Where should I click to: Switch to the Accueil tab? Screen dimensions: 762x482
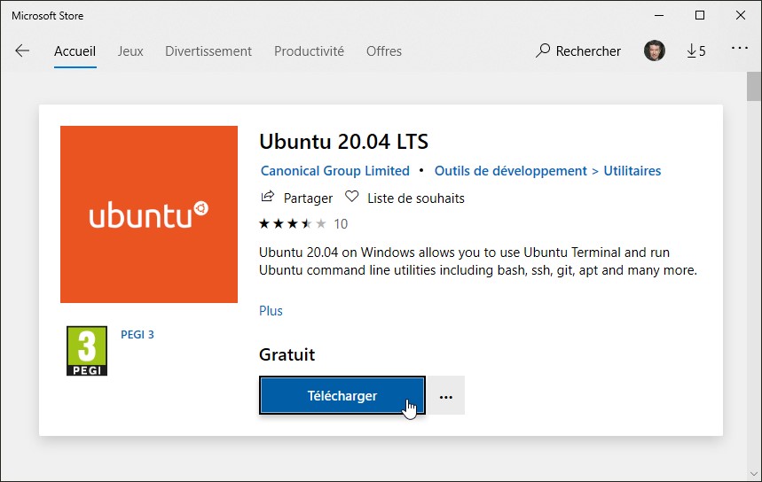75,51
